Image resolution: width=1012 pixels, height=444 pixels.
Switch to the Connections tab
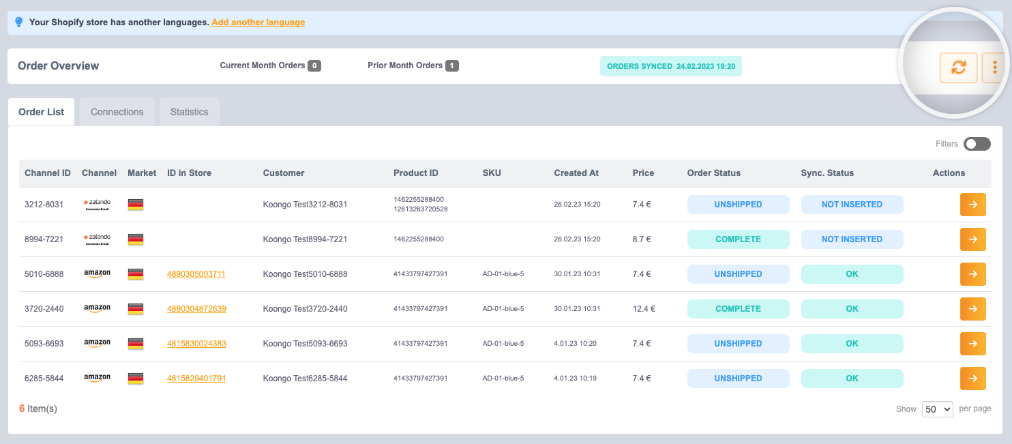(x=117, y=112)
